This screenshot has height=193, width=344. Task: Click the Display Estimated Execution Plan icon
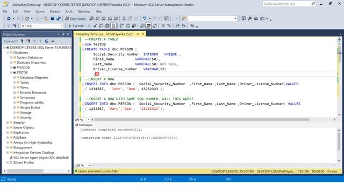click(101, 26)
